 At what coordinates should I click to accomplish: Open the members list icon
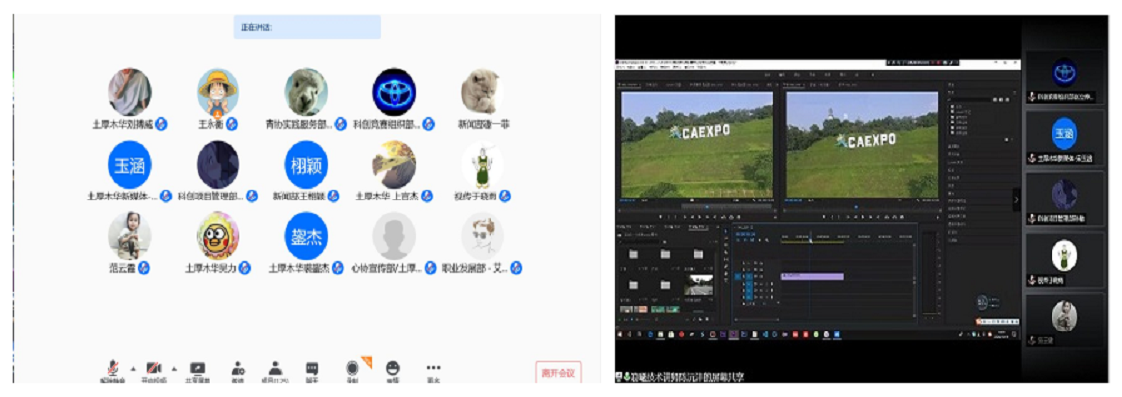[275, 368]
